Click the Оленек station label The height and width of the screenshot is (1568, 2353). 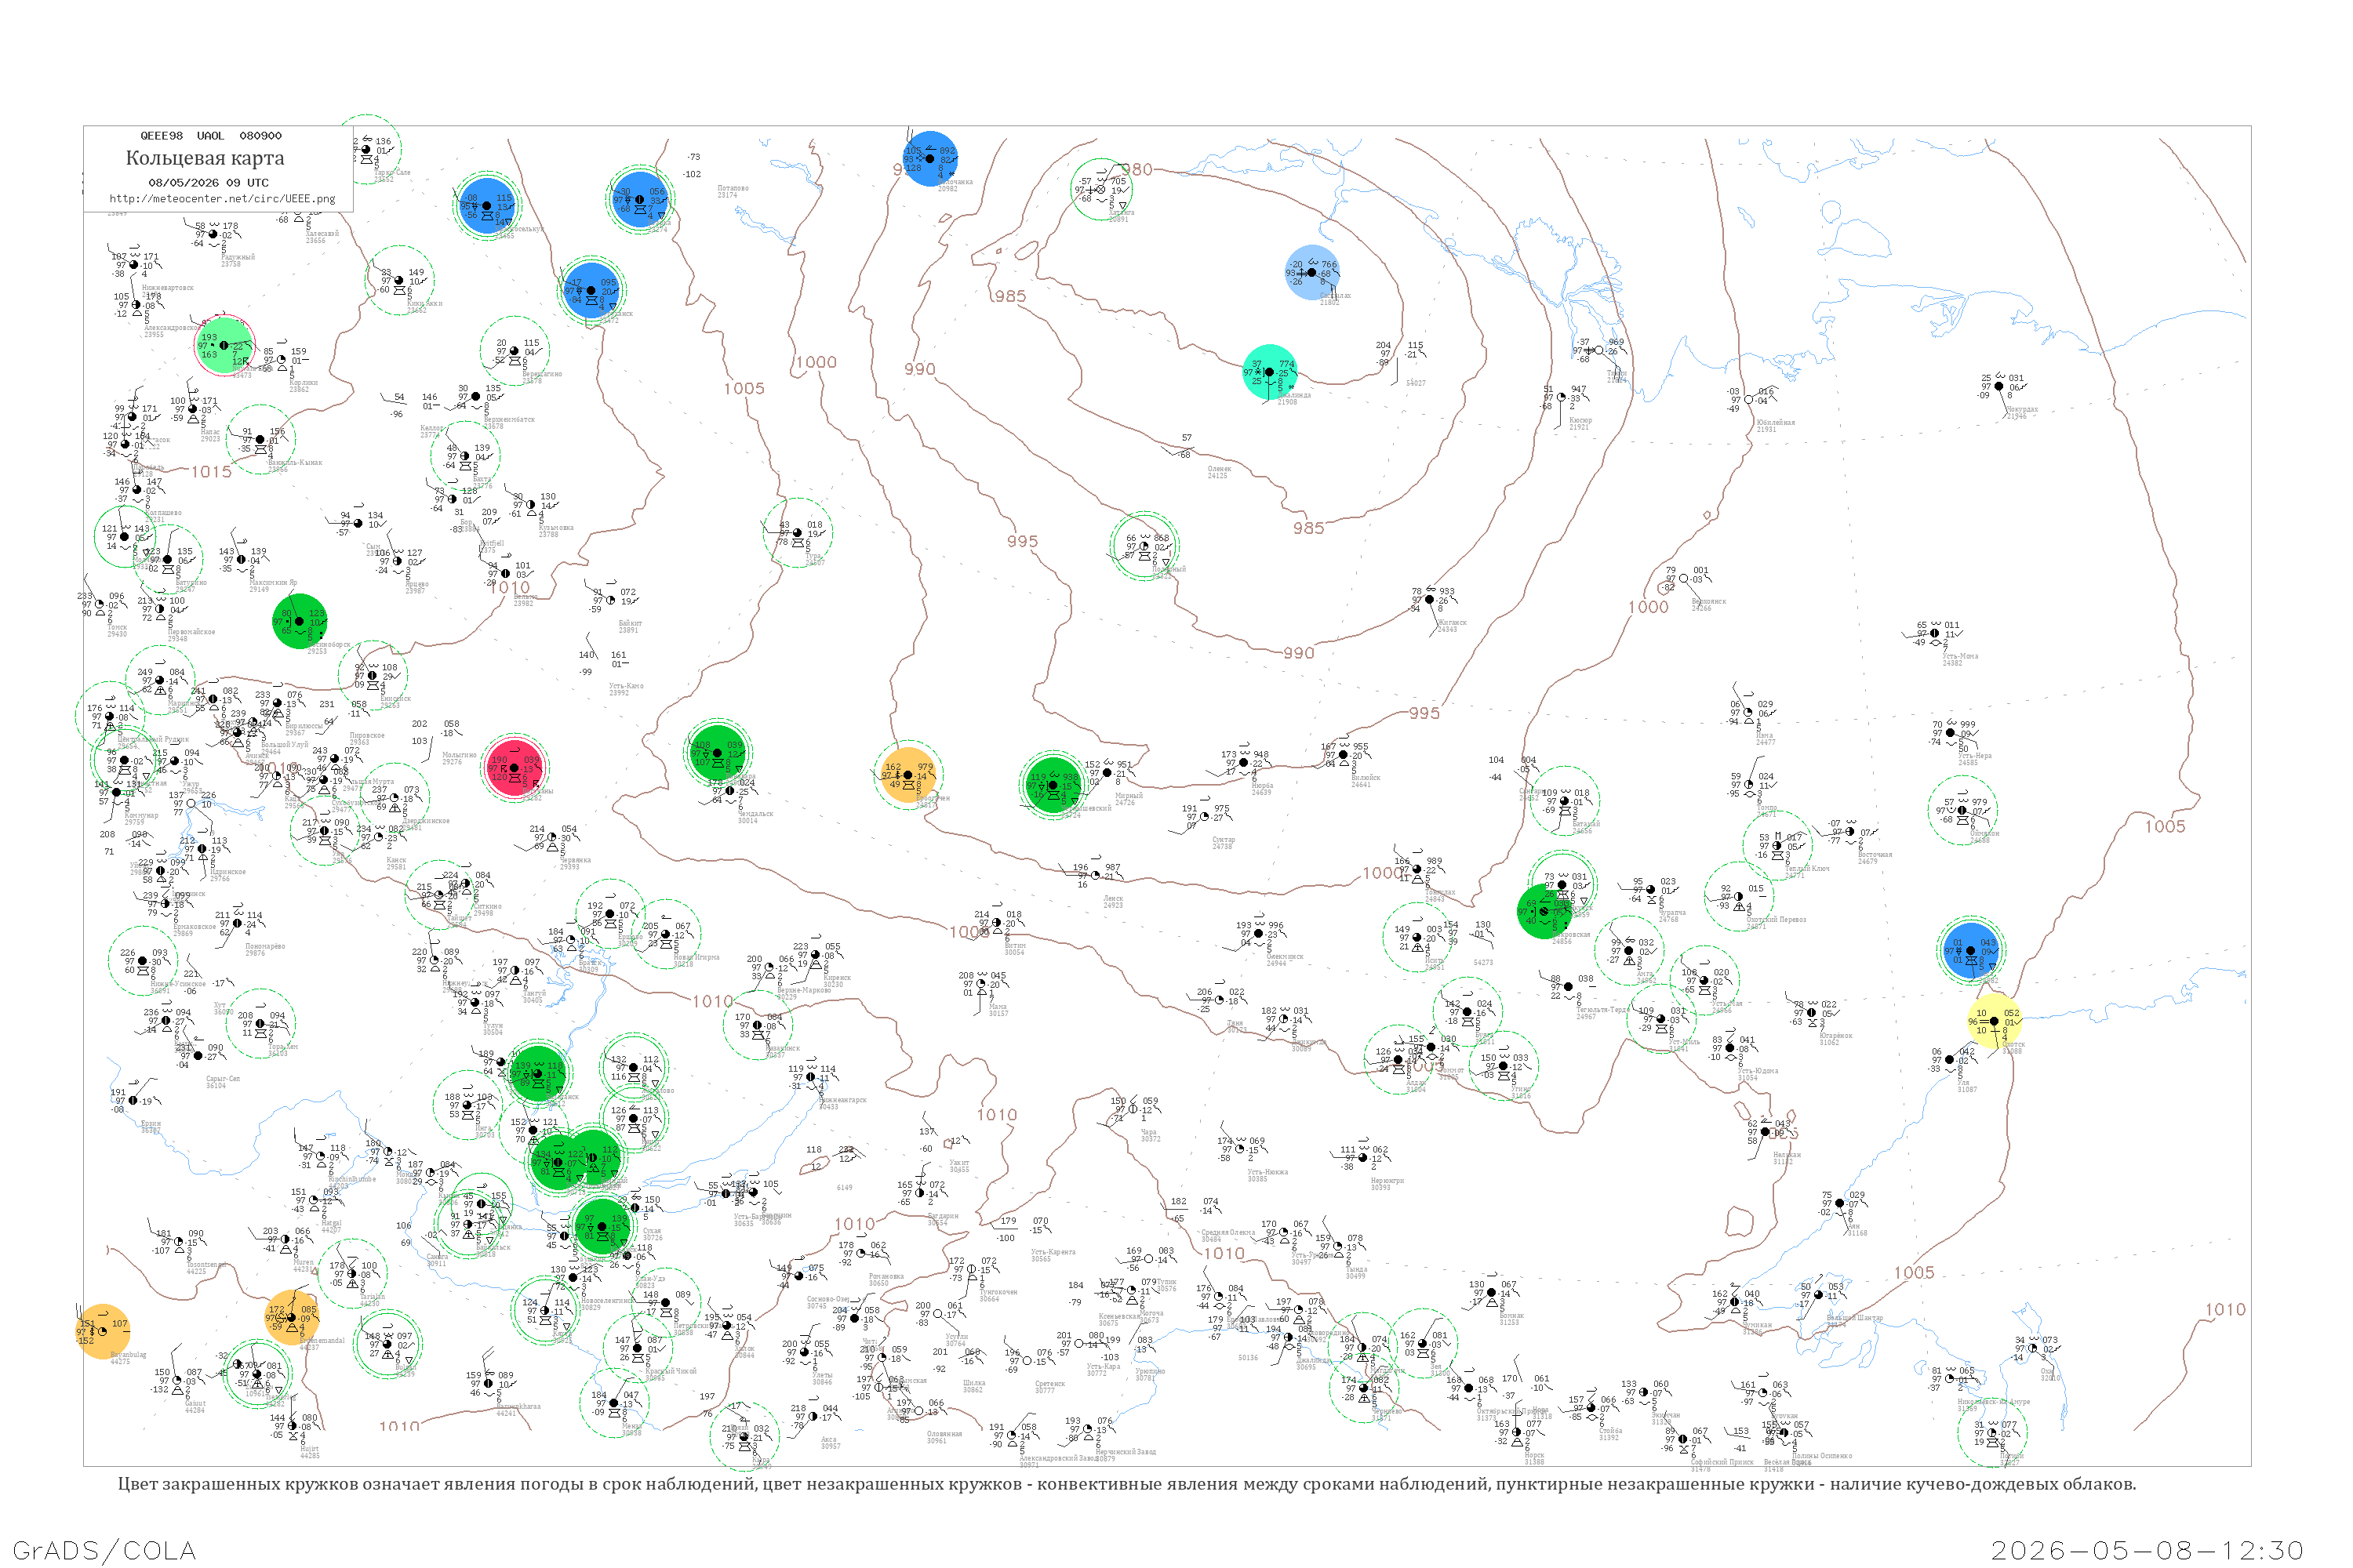pos(1220,469)
